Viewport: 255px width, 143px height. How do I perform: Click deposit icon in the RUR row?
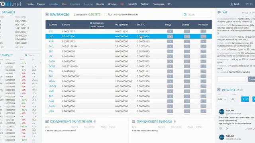tap(170, 41)
